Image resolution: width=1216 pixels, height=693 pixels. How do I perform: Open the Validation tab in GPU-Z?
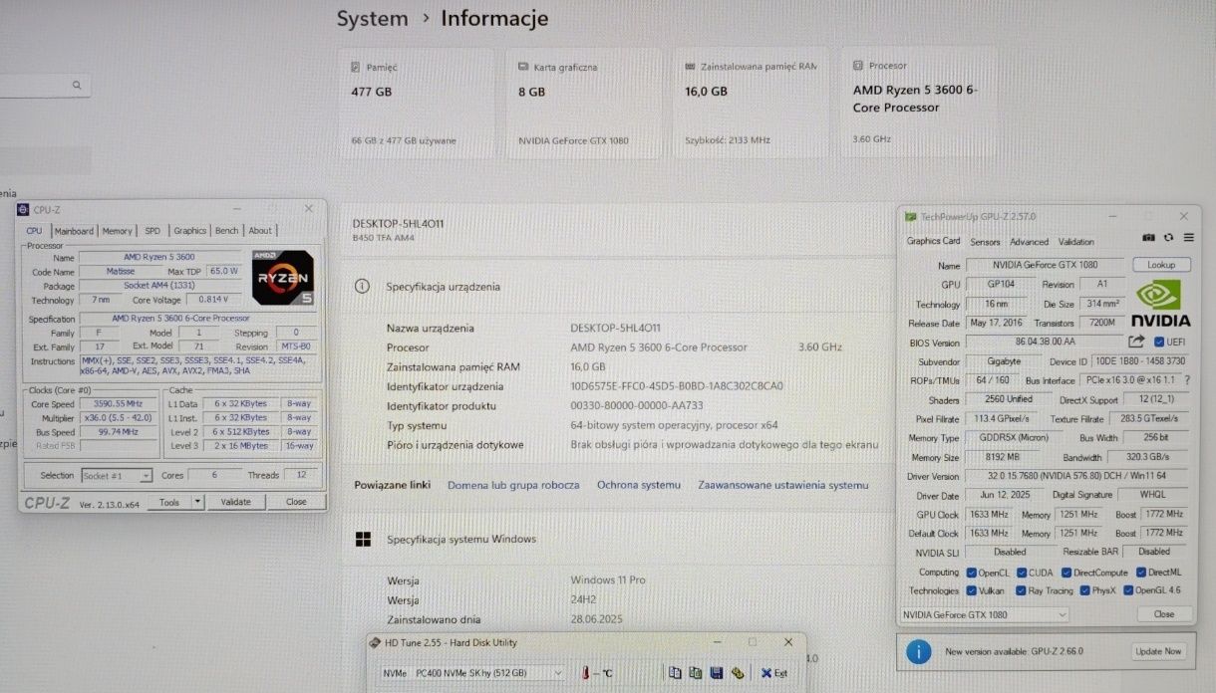point(1075,242)
